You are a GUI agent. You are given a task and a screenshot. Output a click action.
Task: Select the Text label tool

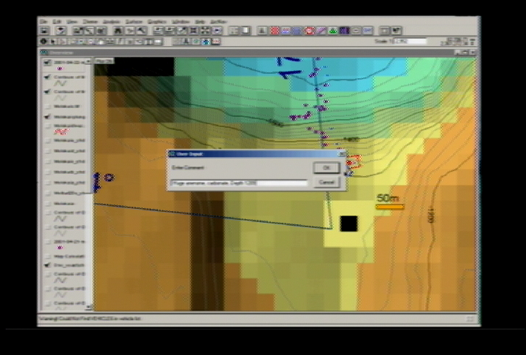[186, 42]
